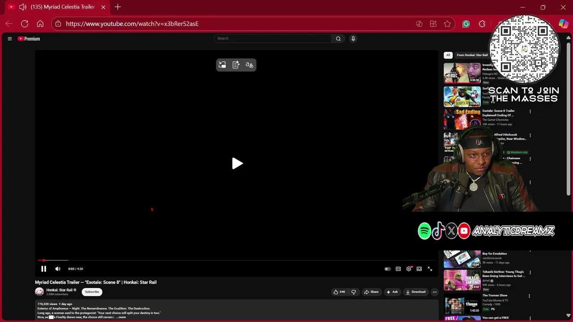Go back in the browser

coord(9,24)
